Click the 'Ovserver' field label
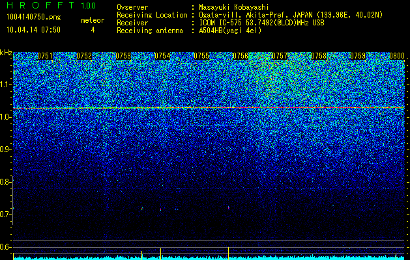The image size is (410, 260). click(x=132, y=7)
